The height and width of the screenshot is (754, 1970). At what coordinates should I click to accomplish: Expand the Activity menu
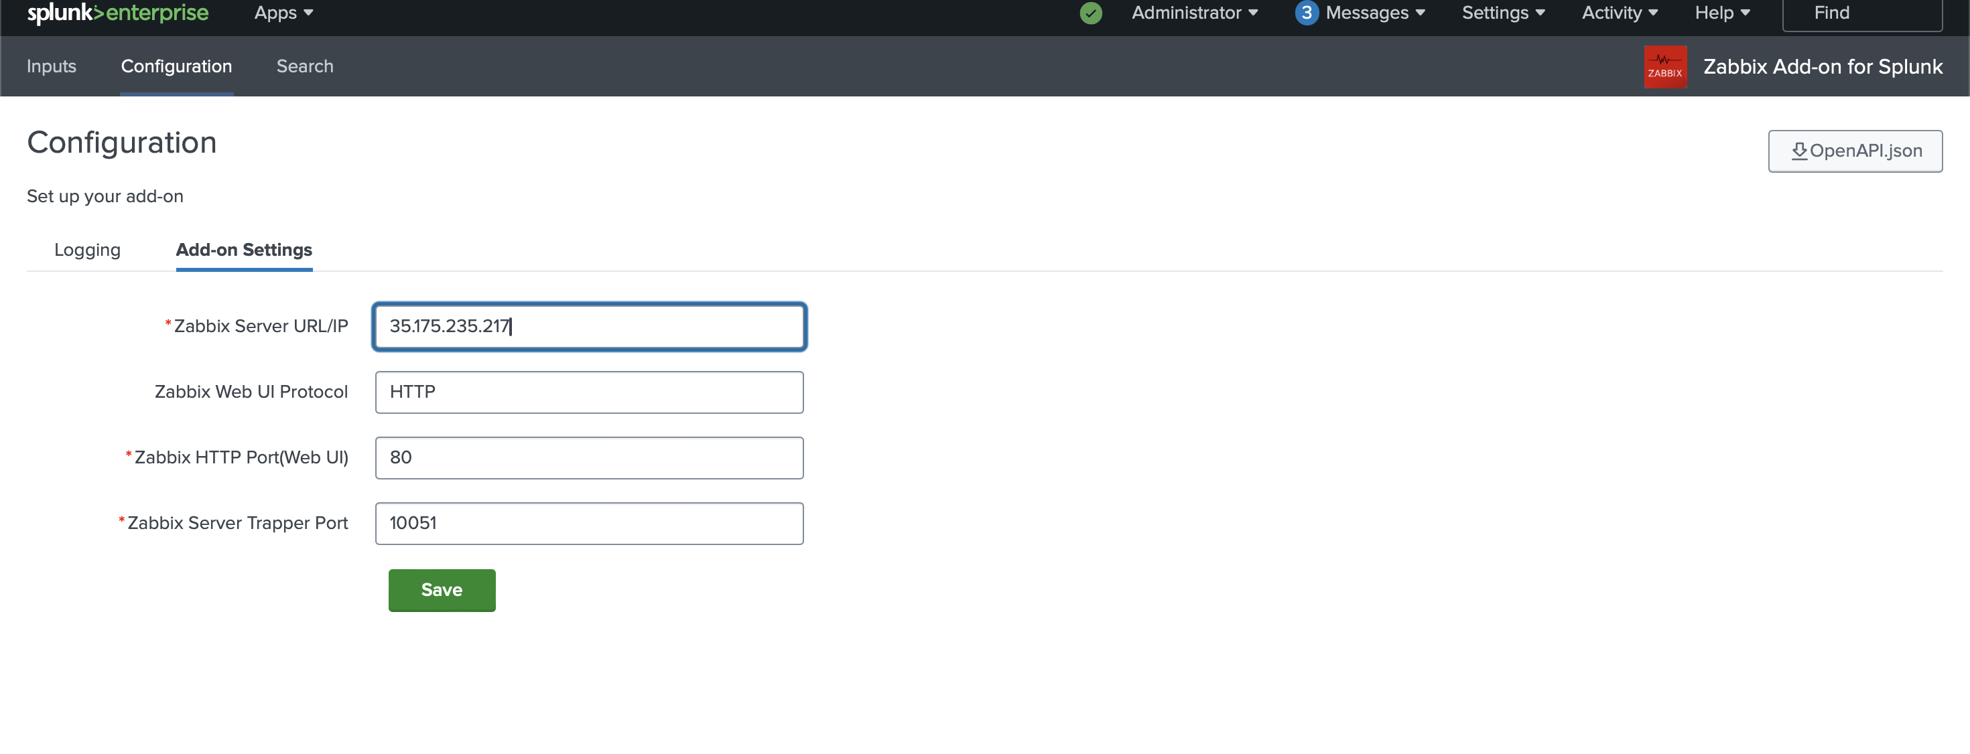pos(1620,13)
